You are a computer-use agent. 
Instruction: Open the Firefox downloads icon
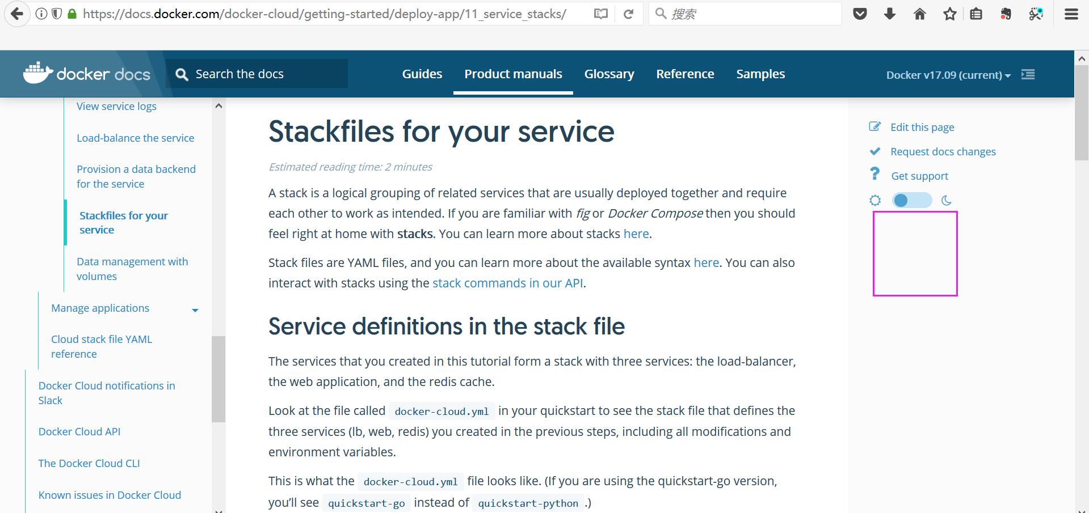(x=889, y=13)
